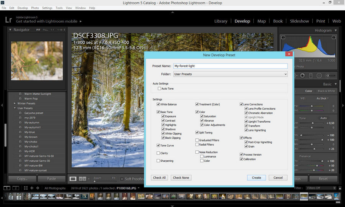The width and height of the screenshot is (345, 207).
Task: Toggle highlight clipping indicator in Histogram
Action: point(333,38)
